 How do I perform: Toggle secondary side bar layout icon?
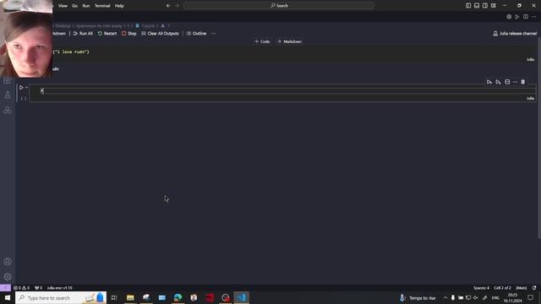point(484,6)
